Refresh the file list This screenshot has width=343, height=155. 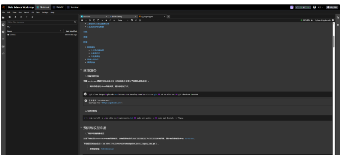pos(21,17)
